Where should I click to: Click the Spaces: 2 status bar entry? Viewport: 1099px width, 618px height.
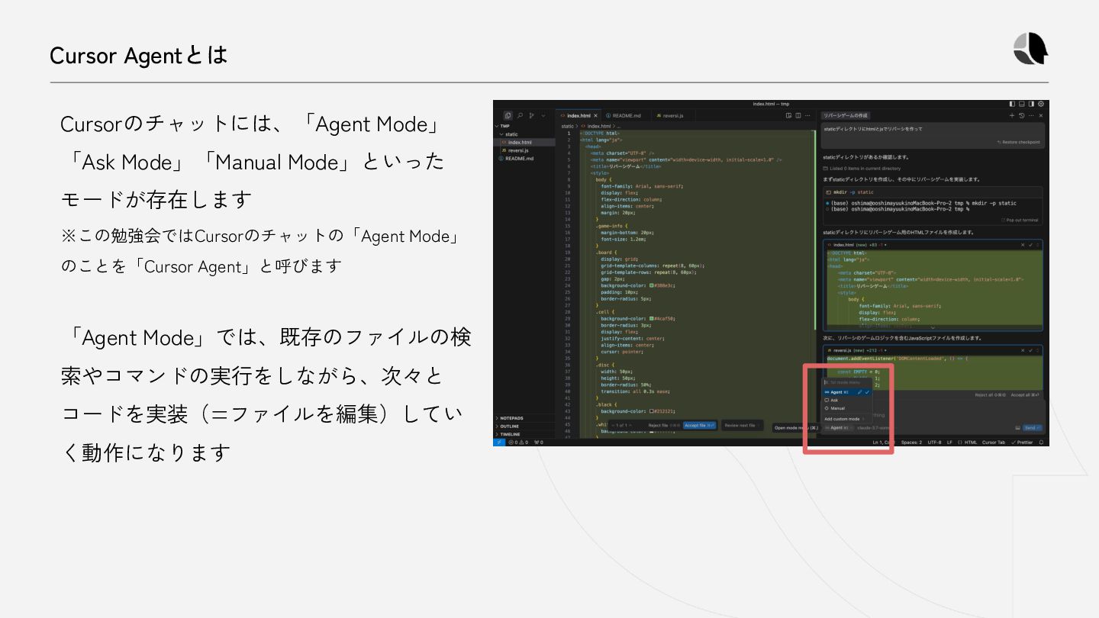pyautogui.click(x=911, y=443)
